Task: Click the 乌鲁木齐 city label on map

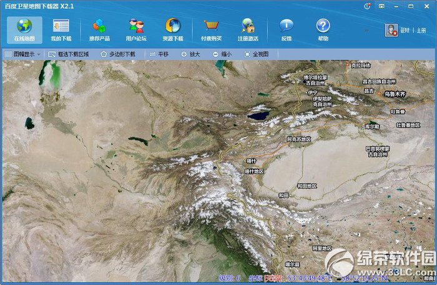Action: pos(395,94)
